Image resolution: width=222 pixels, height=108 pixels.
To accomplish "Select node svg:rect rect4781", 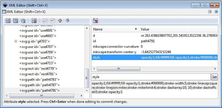I will pos(38,74).
